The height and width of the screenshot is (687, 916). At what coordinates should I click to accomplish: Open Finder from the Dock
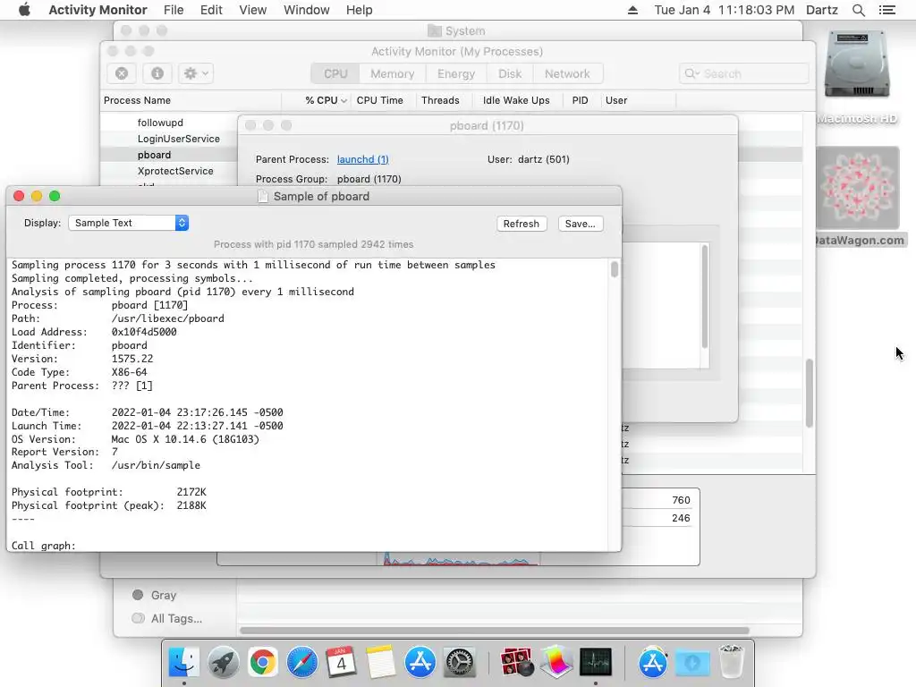183,663
